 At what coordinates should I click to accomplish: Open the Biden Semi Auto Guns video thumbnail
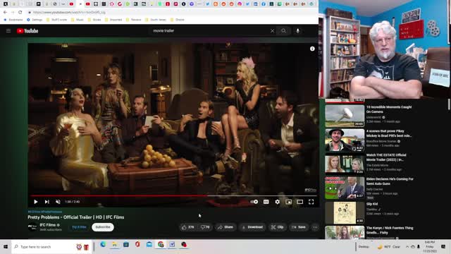click(345, 188)
